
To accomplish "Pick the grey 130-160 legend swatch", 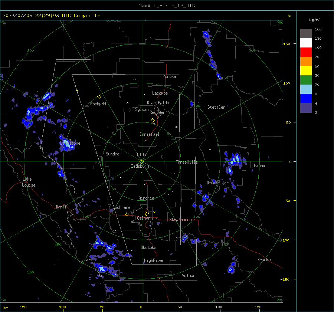I will point(306,34).
